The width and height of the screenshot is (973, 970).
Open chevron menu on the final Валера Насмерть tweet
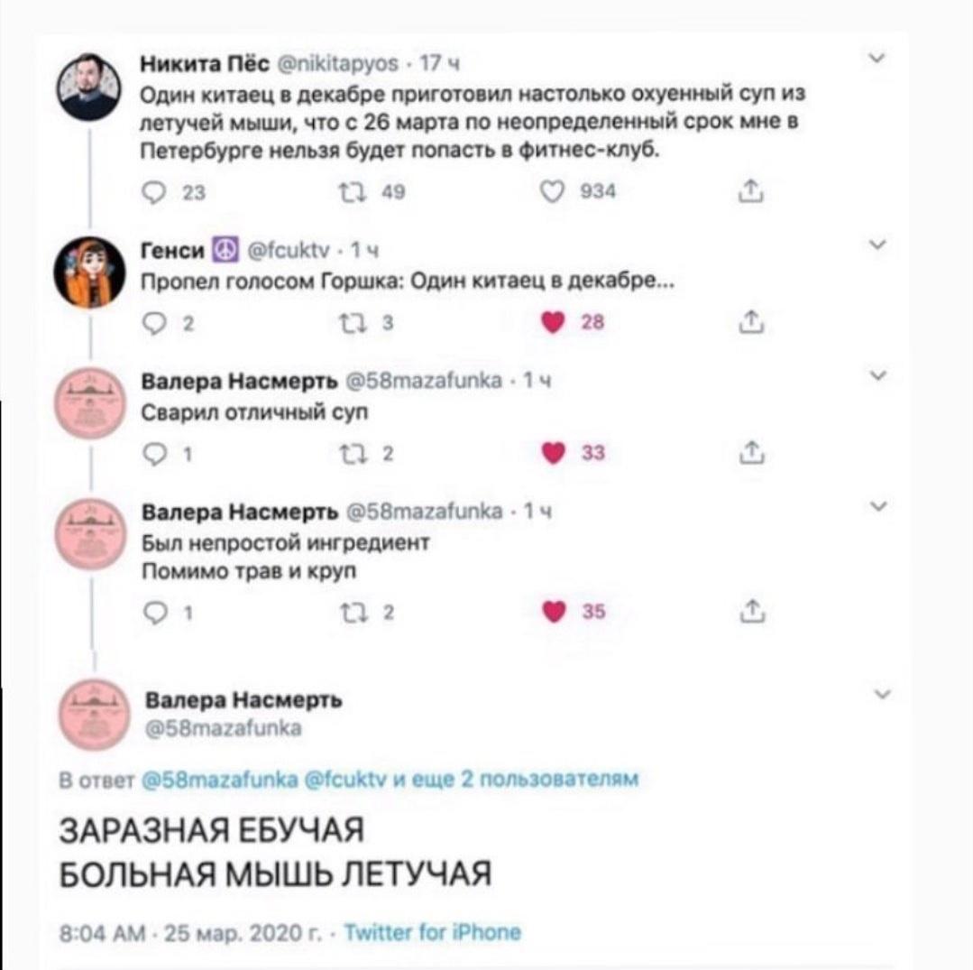(x=882, y=694)
